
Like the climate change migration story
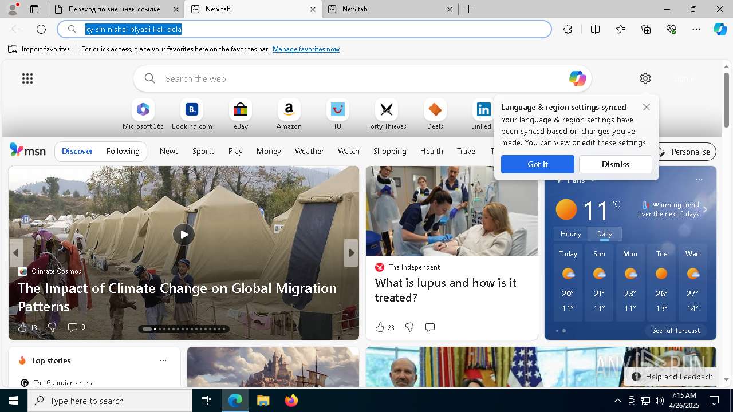point(23,327)
